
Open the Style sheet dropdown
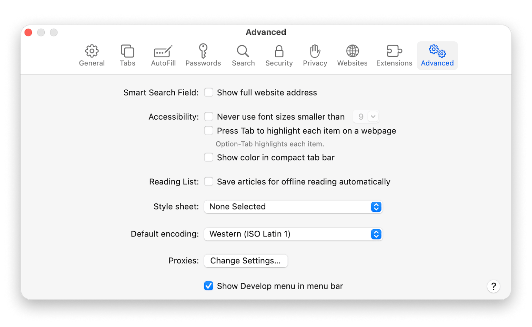click(293, 207)
